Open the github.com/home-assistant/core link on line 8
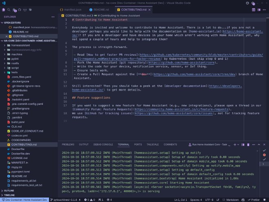This screenshot has width=269, height=202. pyautogui.click(x=181, y=63)
